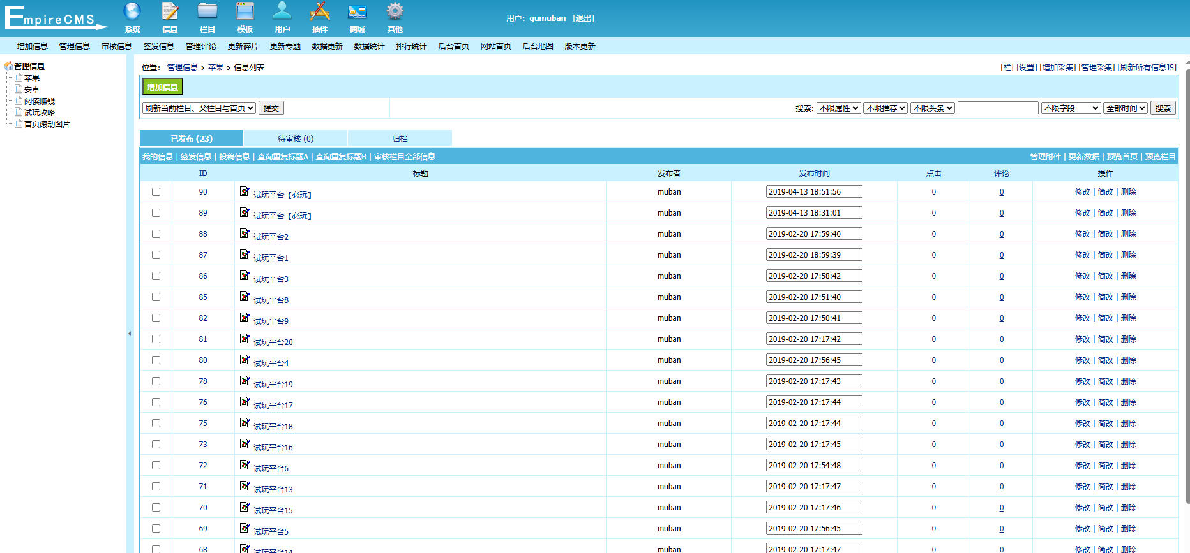1190x553 pixels.
Task: Open the 其他 gear icon
Action: coord(395,11)
